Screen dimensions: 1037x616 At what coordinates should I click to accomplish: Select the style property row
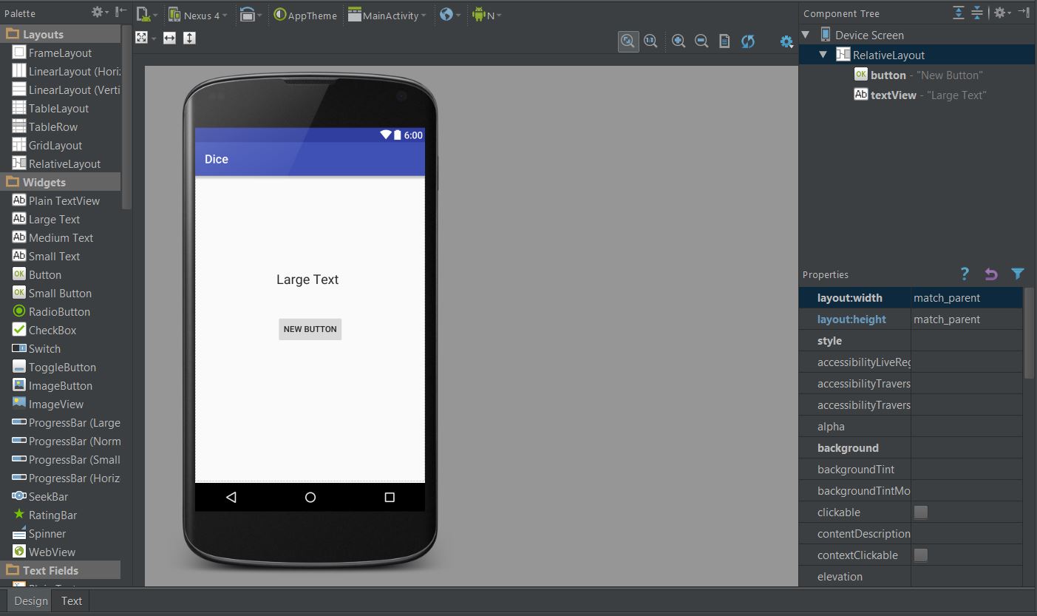[911, 341]
